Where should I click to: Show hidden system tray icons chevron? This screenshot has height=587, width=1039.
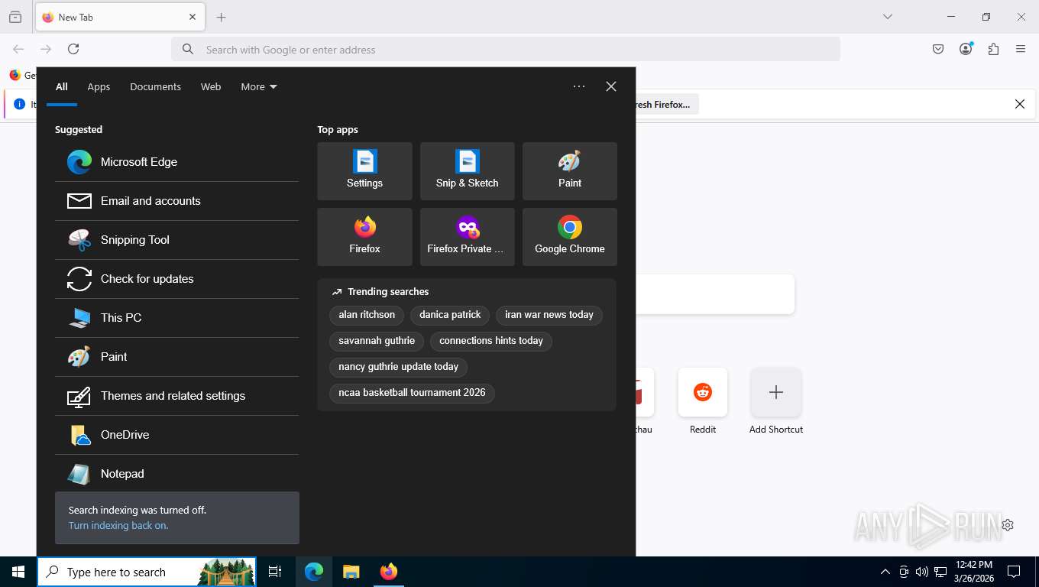click(x=885, y=572)
